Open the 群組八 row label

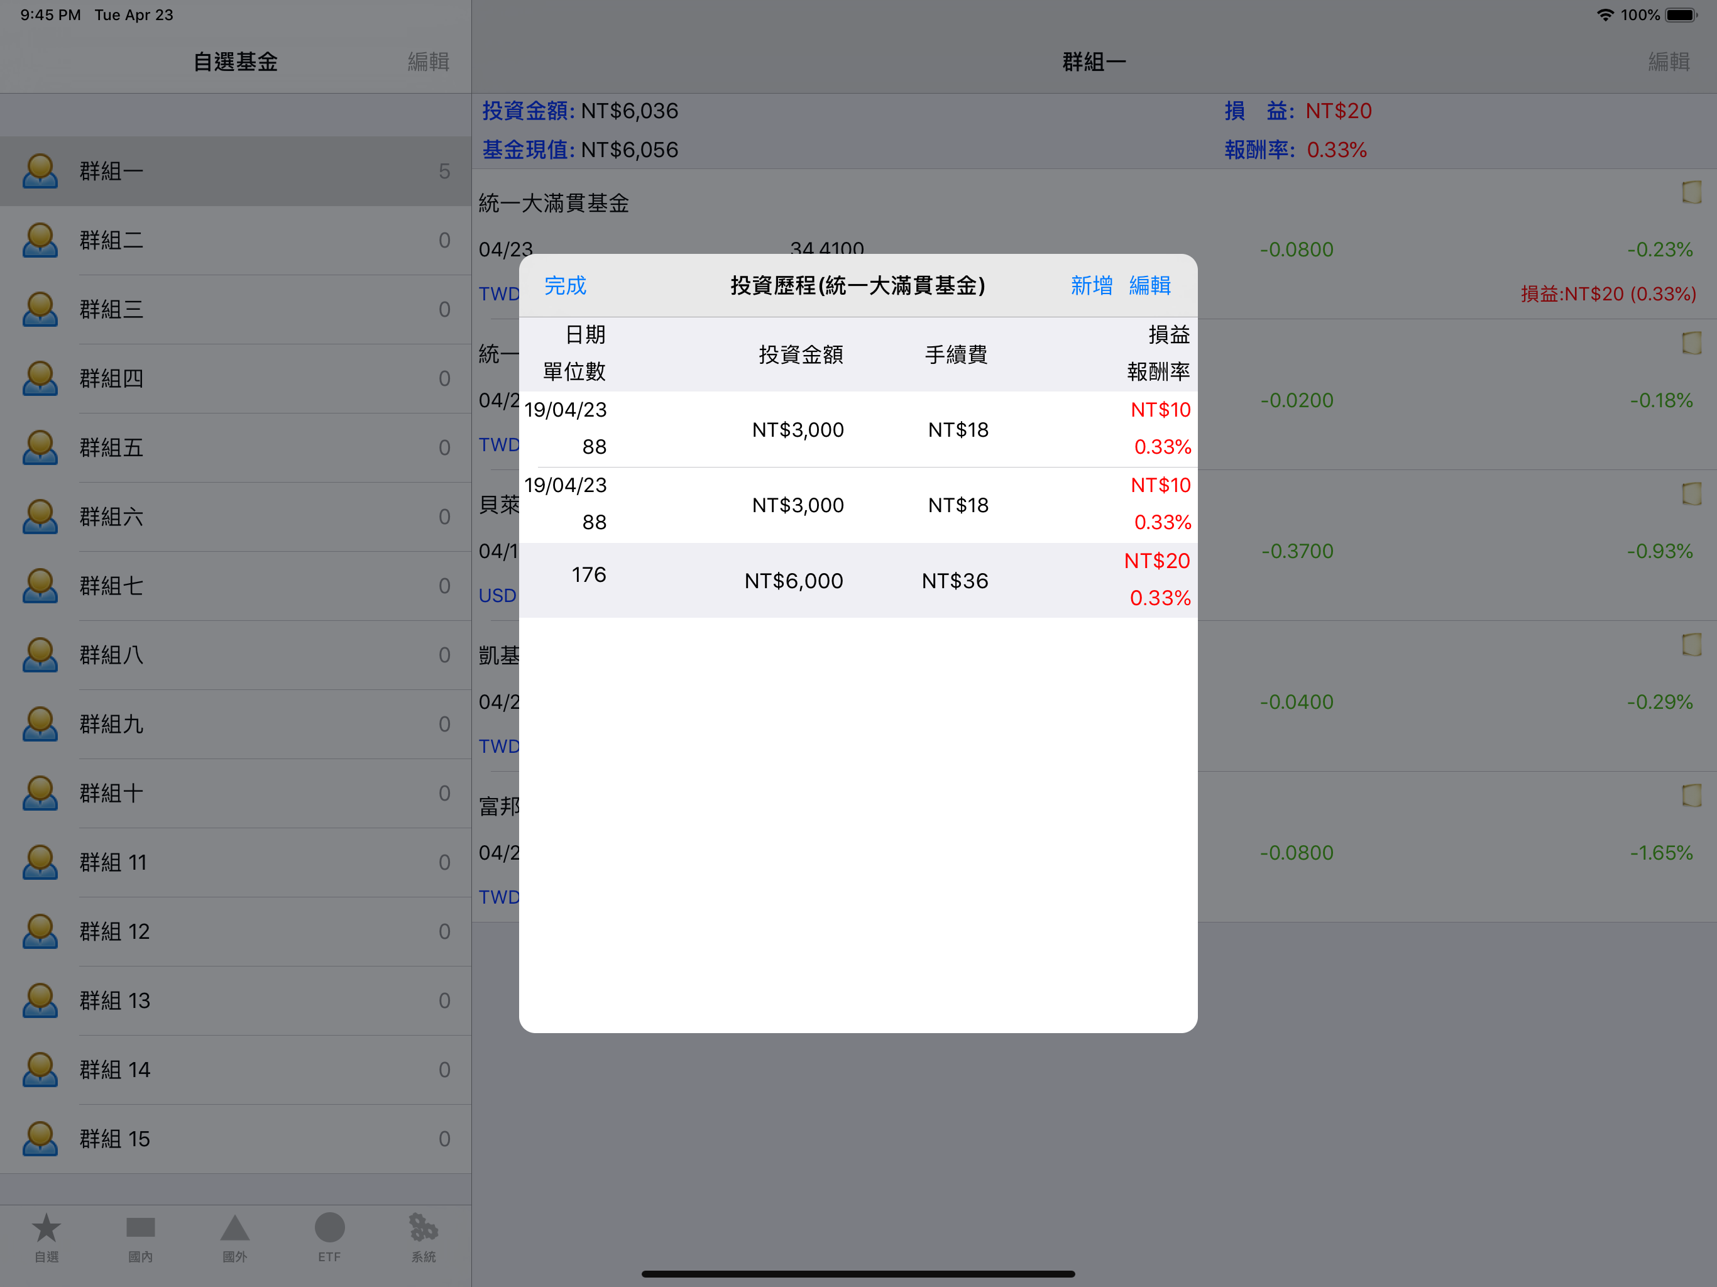(x=111, y=654)
